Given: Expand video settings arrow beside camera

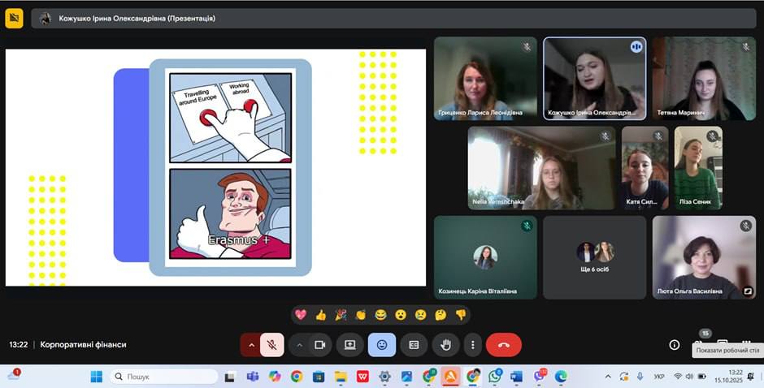Looking at the screenshot, I should point(299,345).
